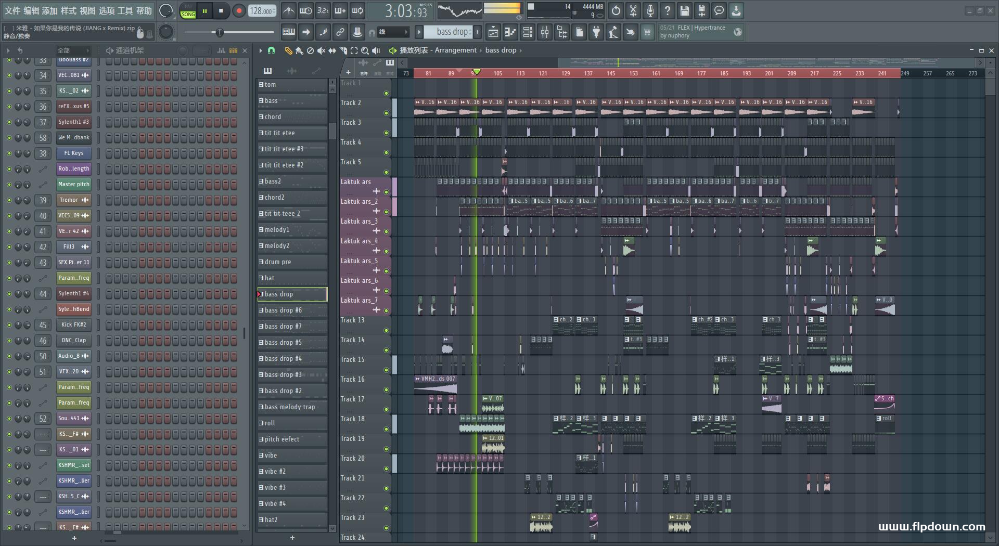Click the undo history icon in top toolbar

(x=616, y=10)
